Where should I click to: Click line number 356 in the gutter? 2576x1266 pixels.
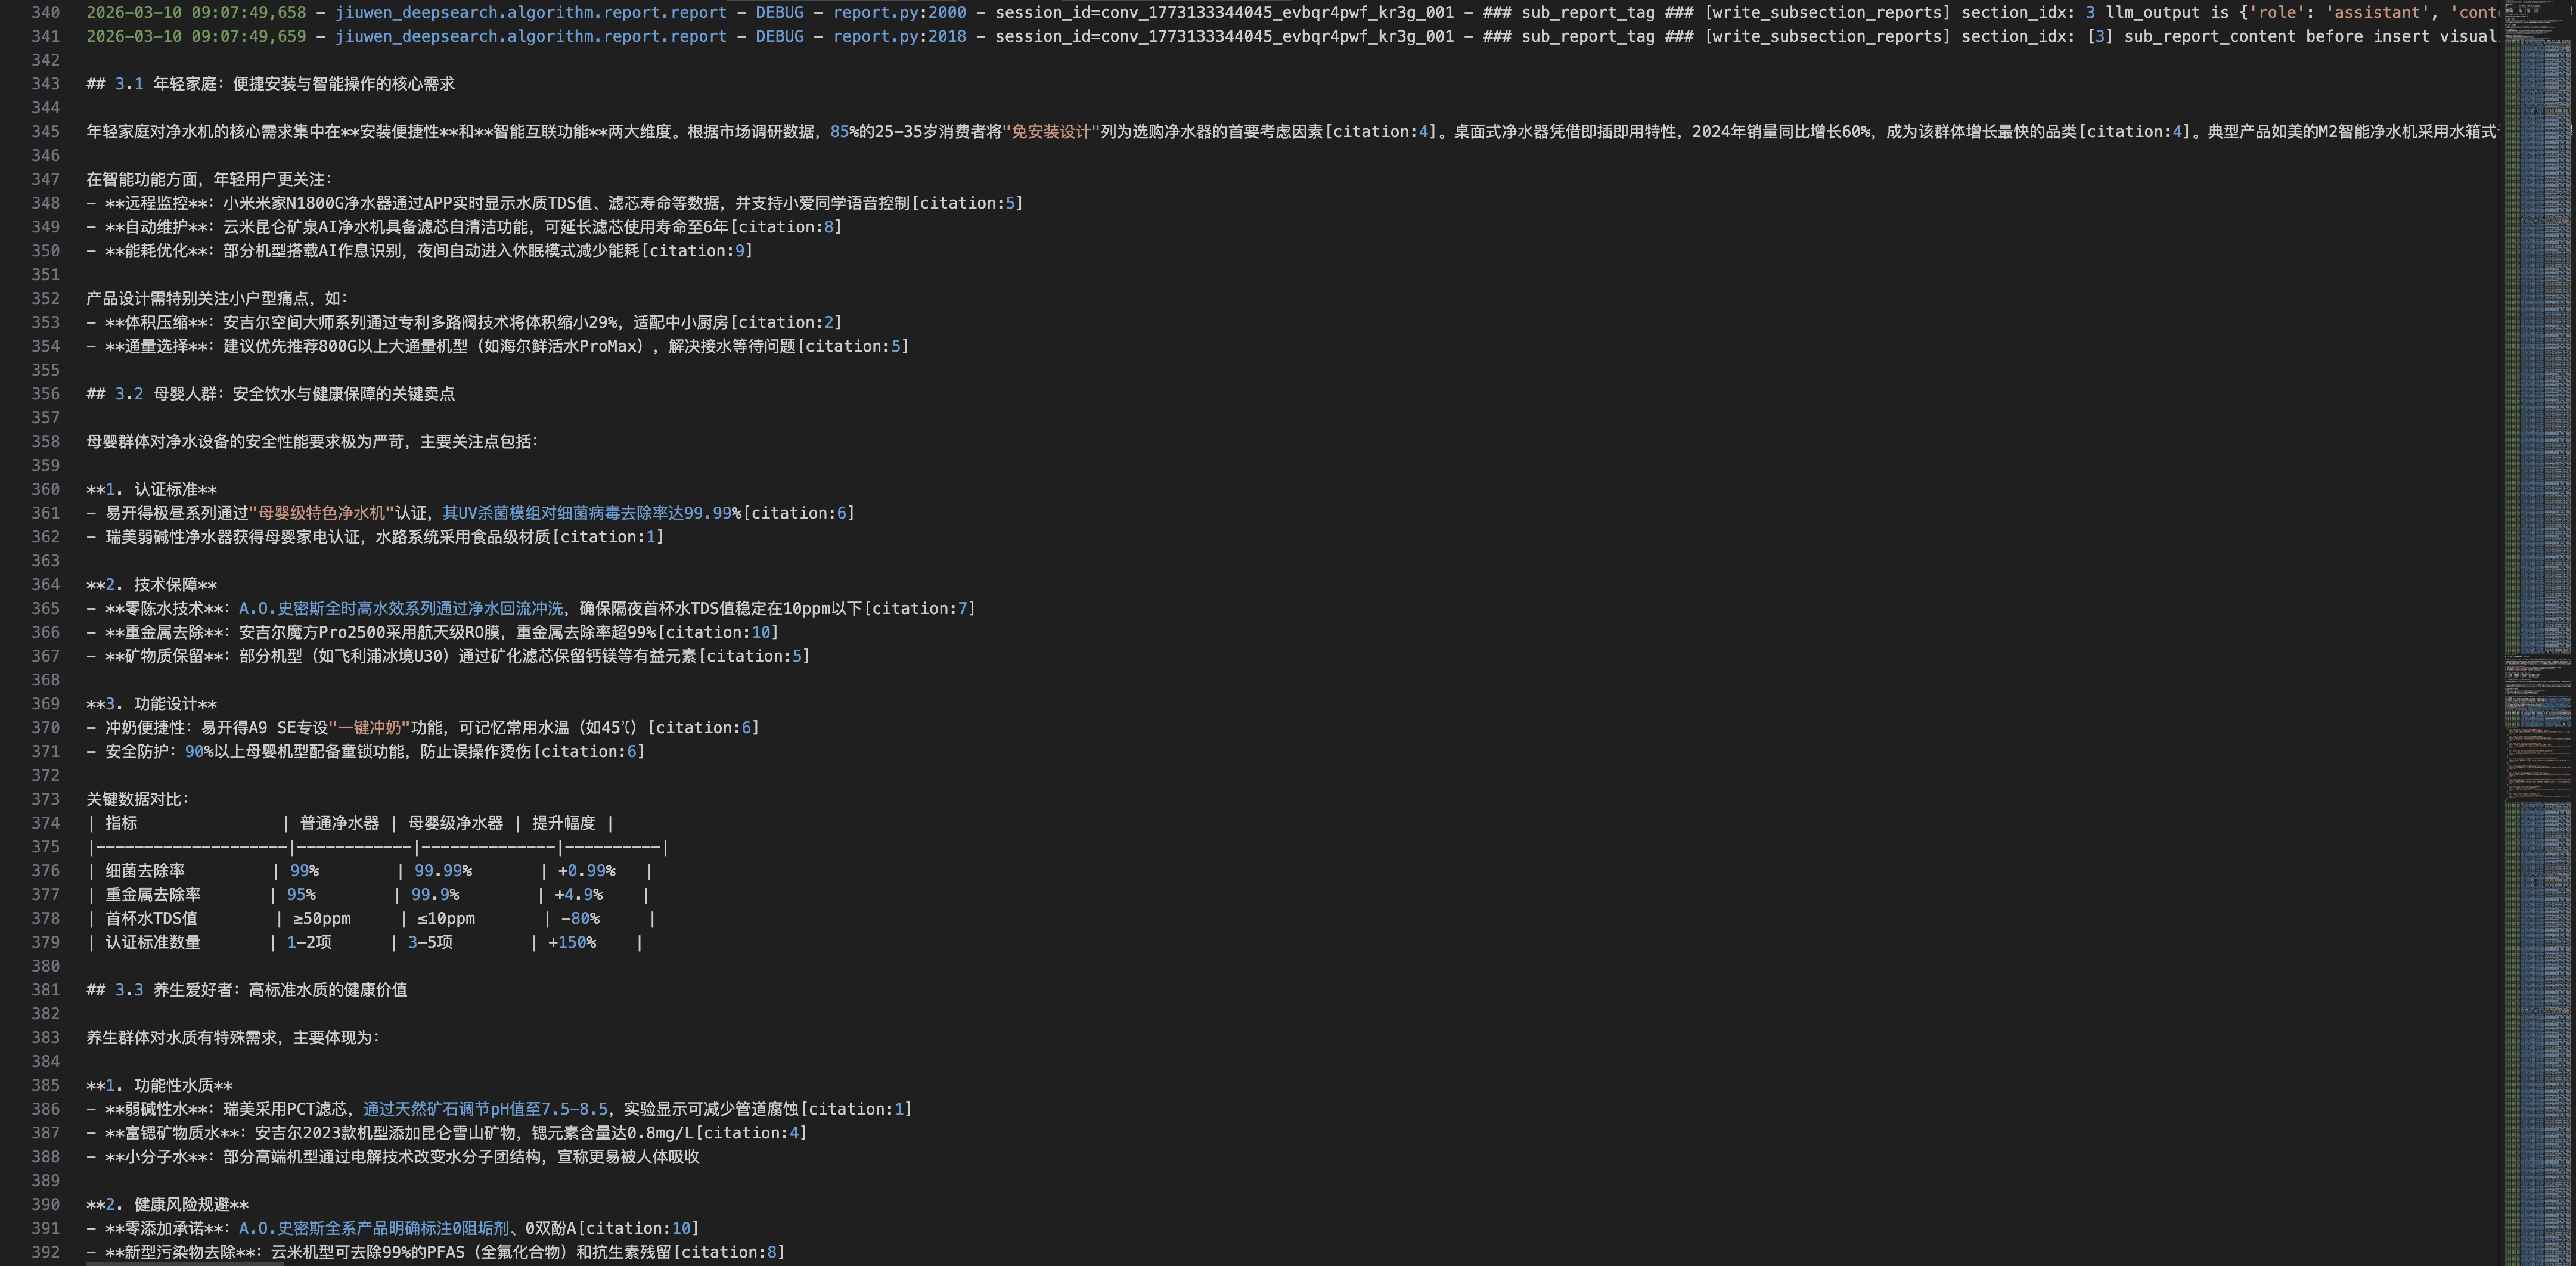(x=45, y=394)
